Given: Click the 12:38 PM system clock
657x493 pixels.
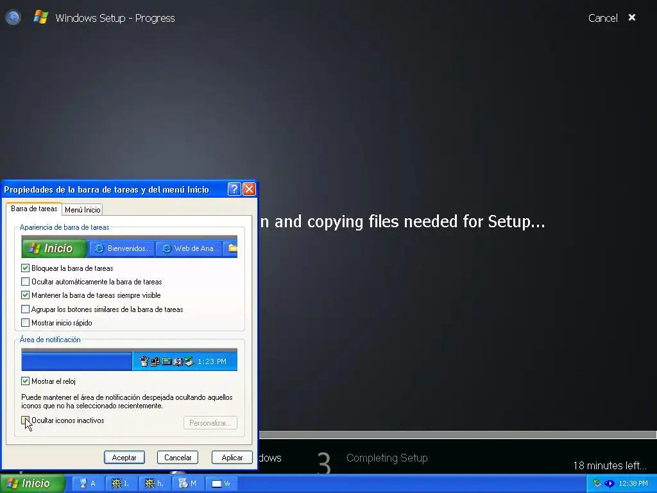Looking at the screenshot, I should coord(633,483).
